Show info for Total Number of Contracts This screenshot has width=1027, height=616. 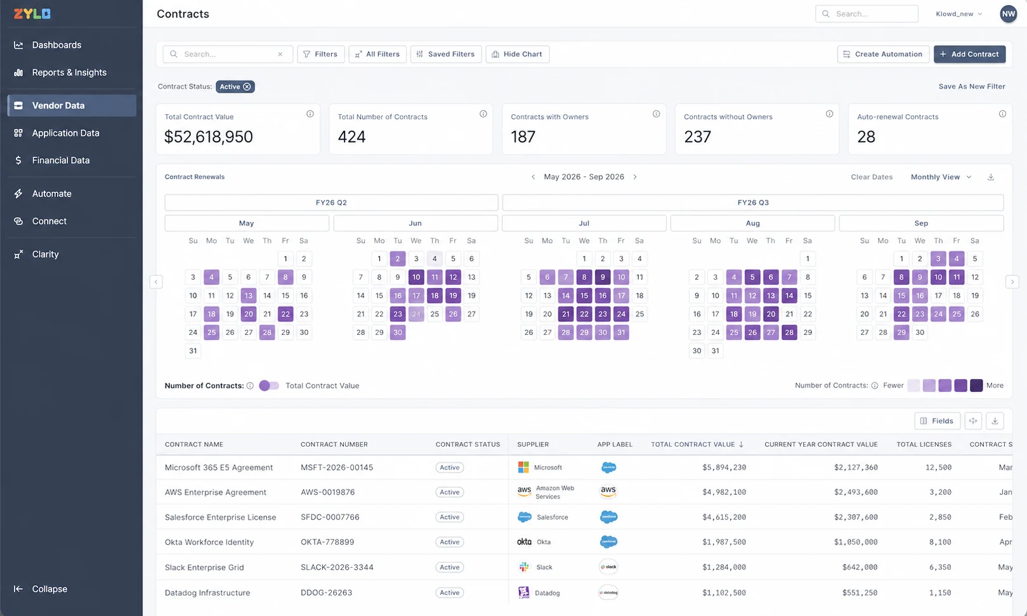[x=483, y=114]
